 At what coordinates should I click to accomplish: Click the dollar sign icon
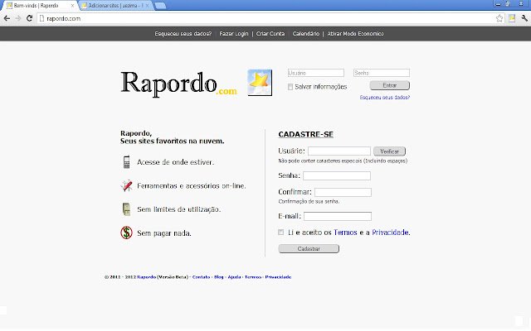(126, 233)
